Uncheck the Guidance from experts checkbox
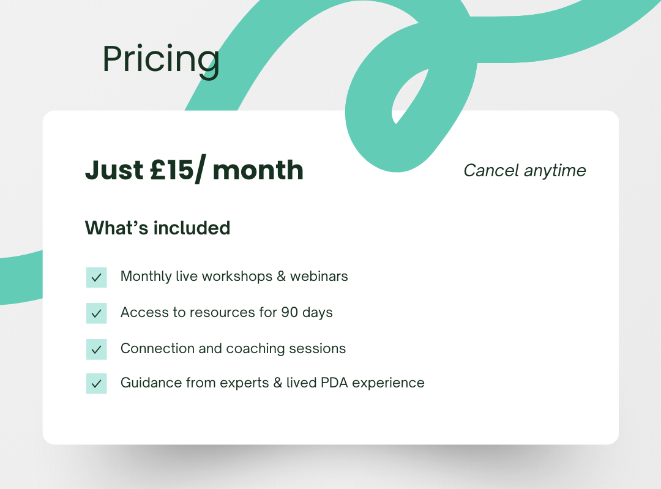661x489 pixels. pos(96,384)
